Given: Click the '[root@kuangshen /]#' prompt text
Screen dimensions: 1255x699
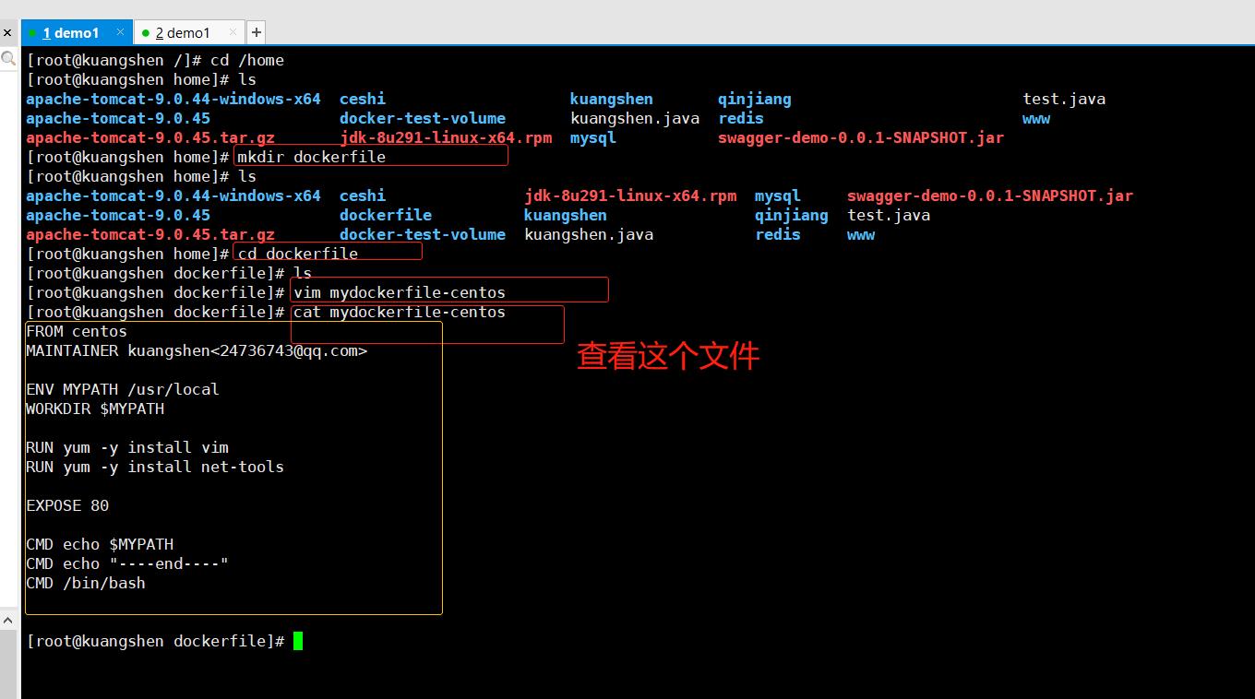Looking at the screenshot, I should tap(114, 60).
